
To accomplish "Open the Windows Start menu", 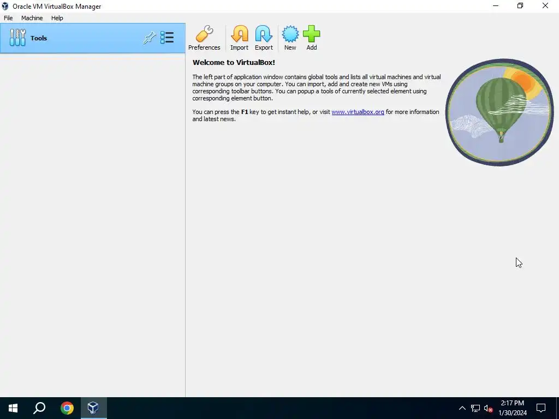I will click(x=13, y=408).
